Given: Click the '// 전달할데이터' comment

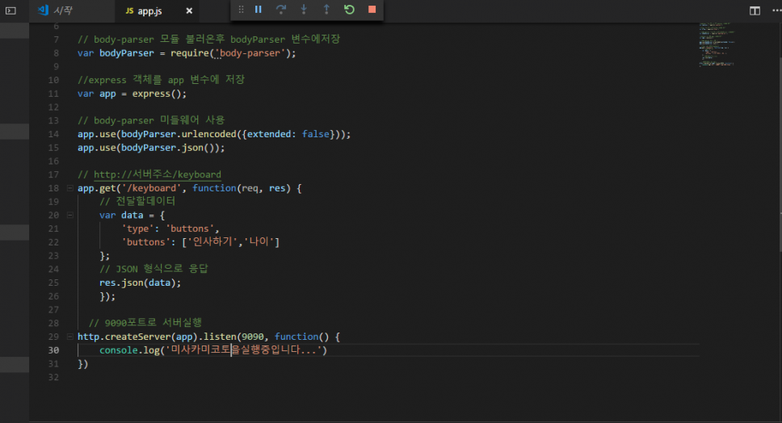Looking at the screenshot, I should pyautogui.click(x=137, y=201).
